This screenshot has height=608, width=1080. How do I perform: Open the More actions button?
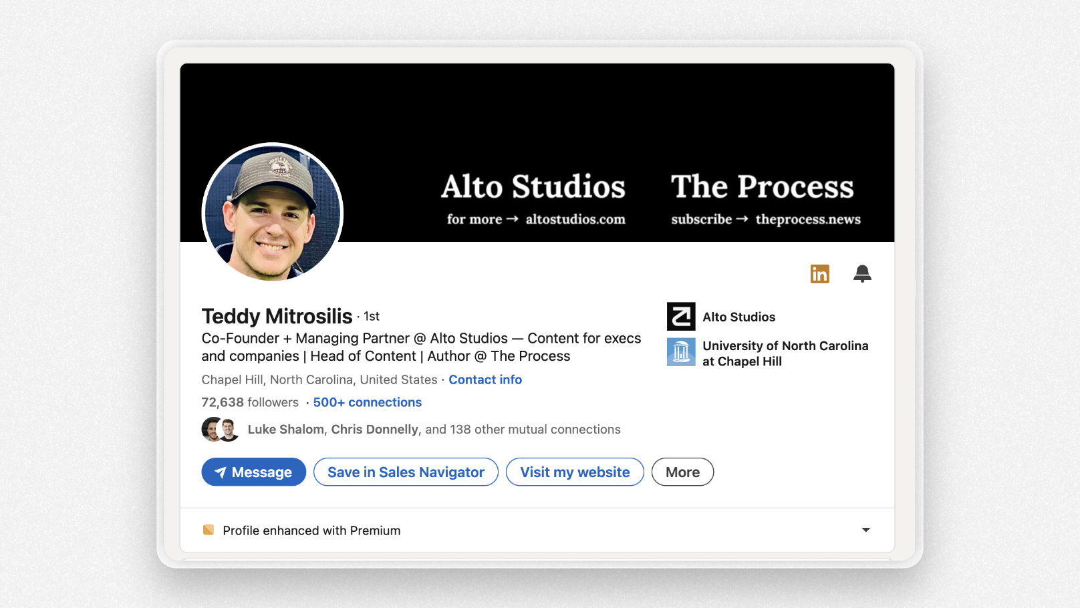pyautogui.click(x=682, y=472)
